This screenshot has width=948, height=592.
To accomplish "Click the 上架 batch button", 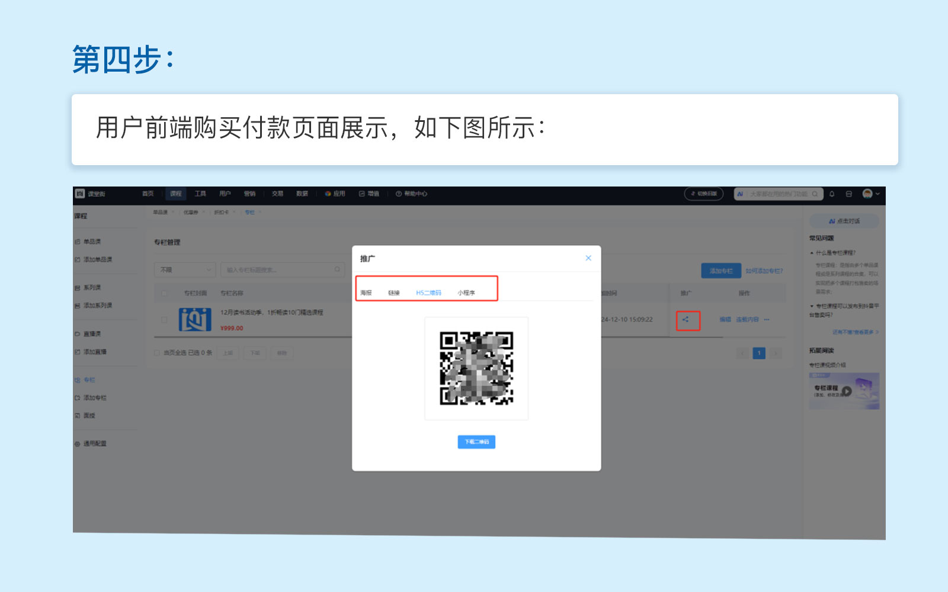I will (x=228, y=353).
